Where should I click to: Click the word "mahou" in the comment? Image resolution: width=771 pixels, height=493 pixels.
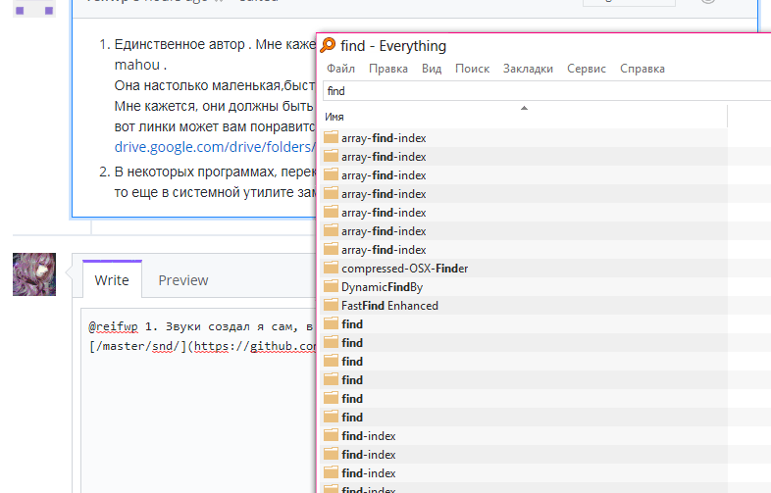(137, 65)
